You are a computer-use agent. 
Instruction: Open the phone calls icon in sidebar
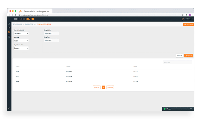tap(9, 28)
